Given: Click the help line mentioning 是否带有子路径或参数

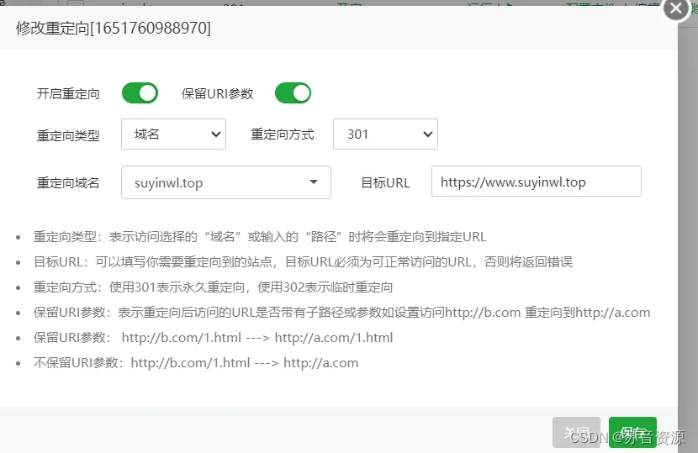Looking at the screenshot, I should (x=342, y=313).
